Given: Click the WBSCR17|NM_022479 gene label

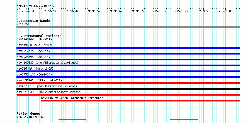Looking at the screenshot, I should (x=31, y=117).
